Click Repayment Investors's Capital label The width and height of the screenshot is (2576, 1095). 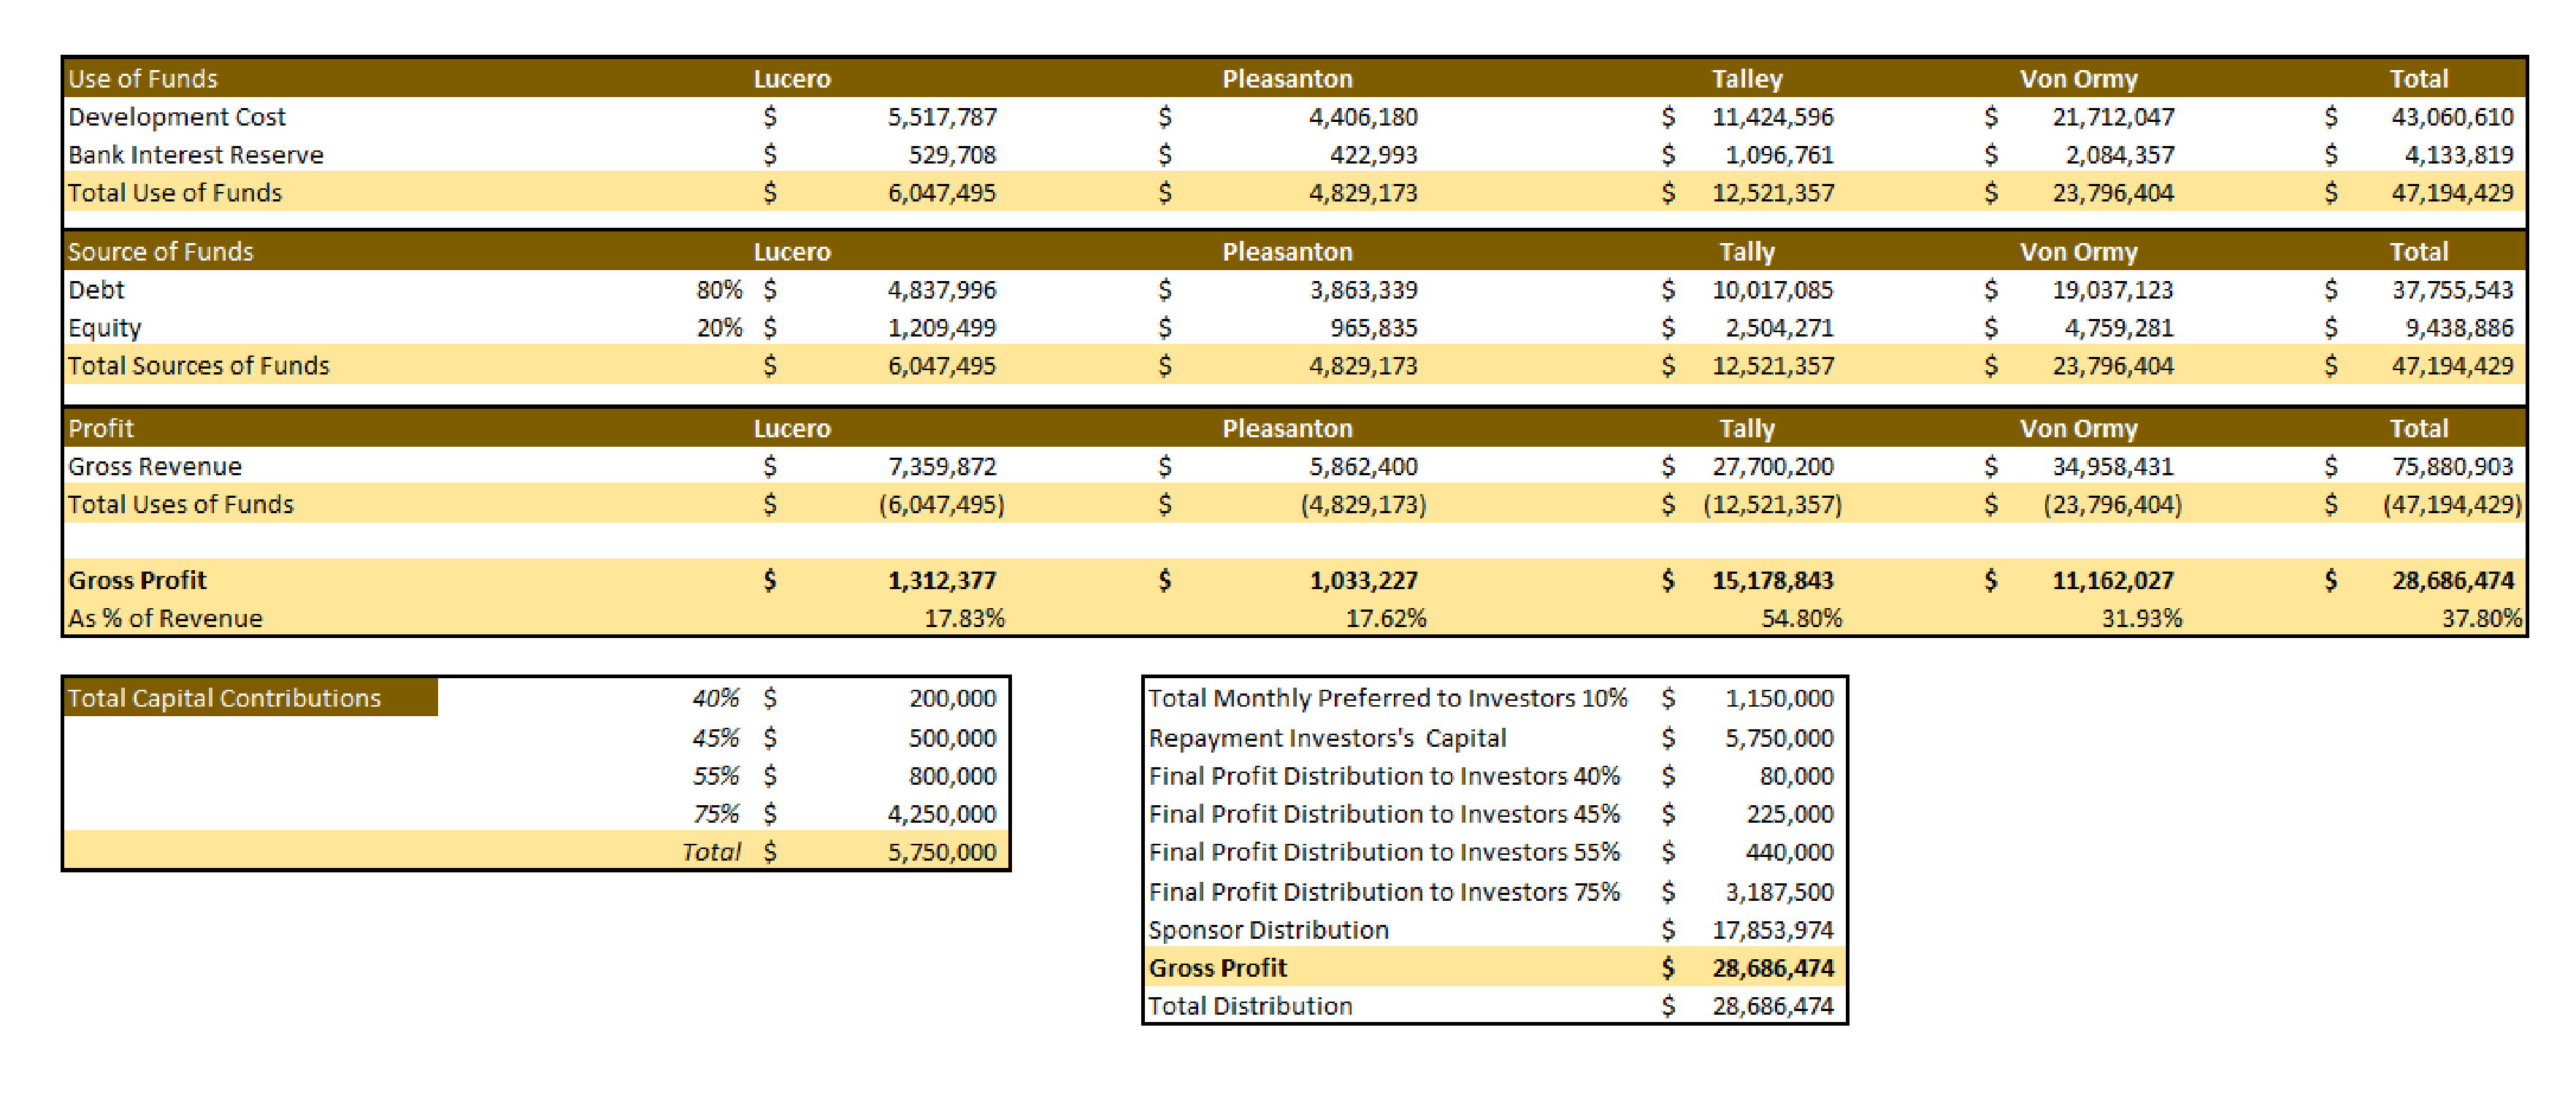[x=1326, y=738]
